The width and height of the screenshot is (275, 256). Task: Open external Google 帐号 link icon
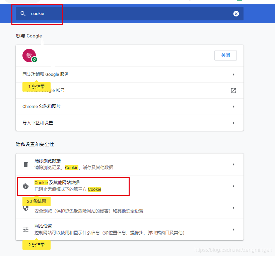233,91
